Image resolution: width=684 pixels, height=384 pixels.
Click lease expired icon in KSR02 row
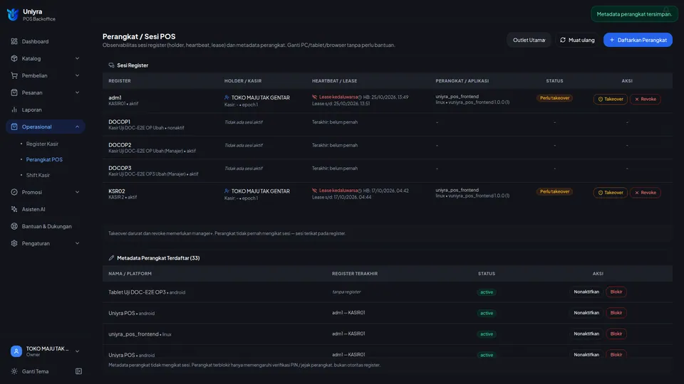(x=314, y=191)
